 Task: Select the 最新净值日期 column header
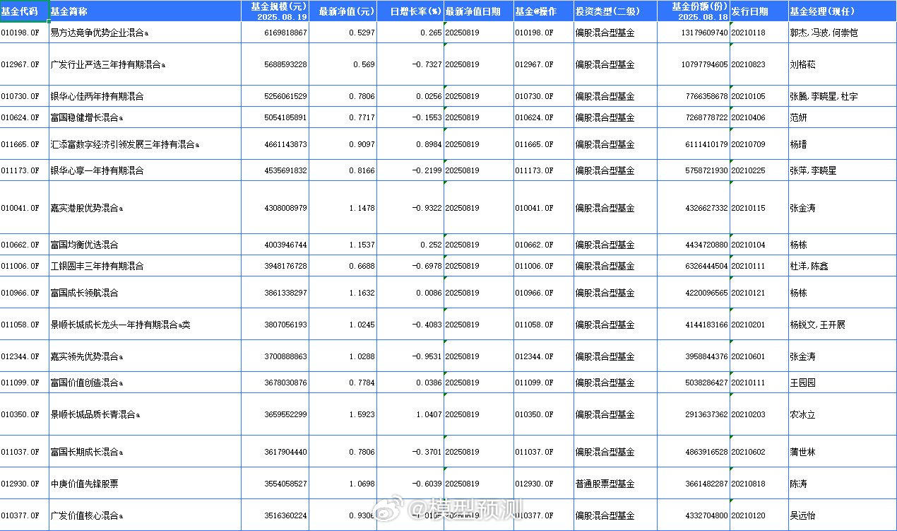(478, 11)
